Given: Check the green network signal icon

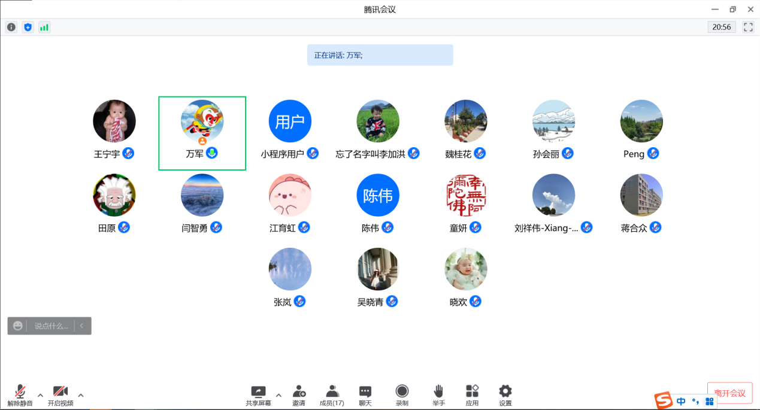Looking at the screenshot, I should [x=44, y=27].
